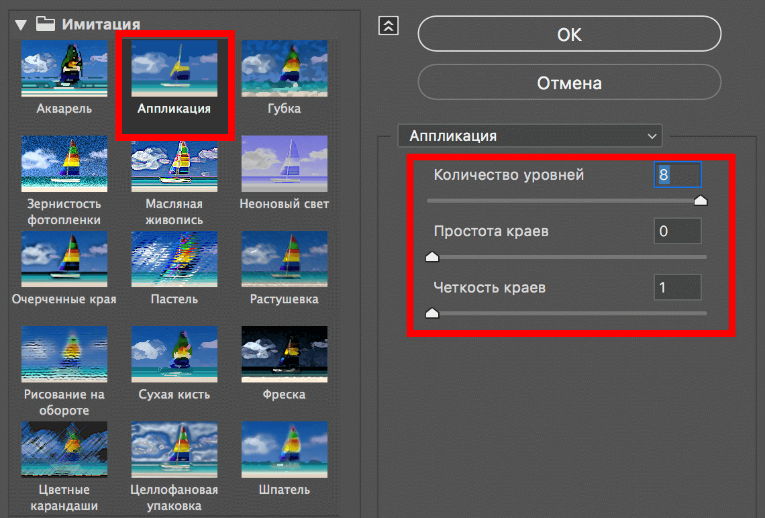This screenshot has width=765, height=518.
Task: Open the Аппликация filter dropdown
Action: tap(530, 136)
